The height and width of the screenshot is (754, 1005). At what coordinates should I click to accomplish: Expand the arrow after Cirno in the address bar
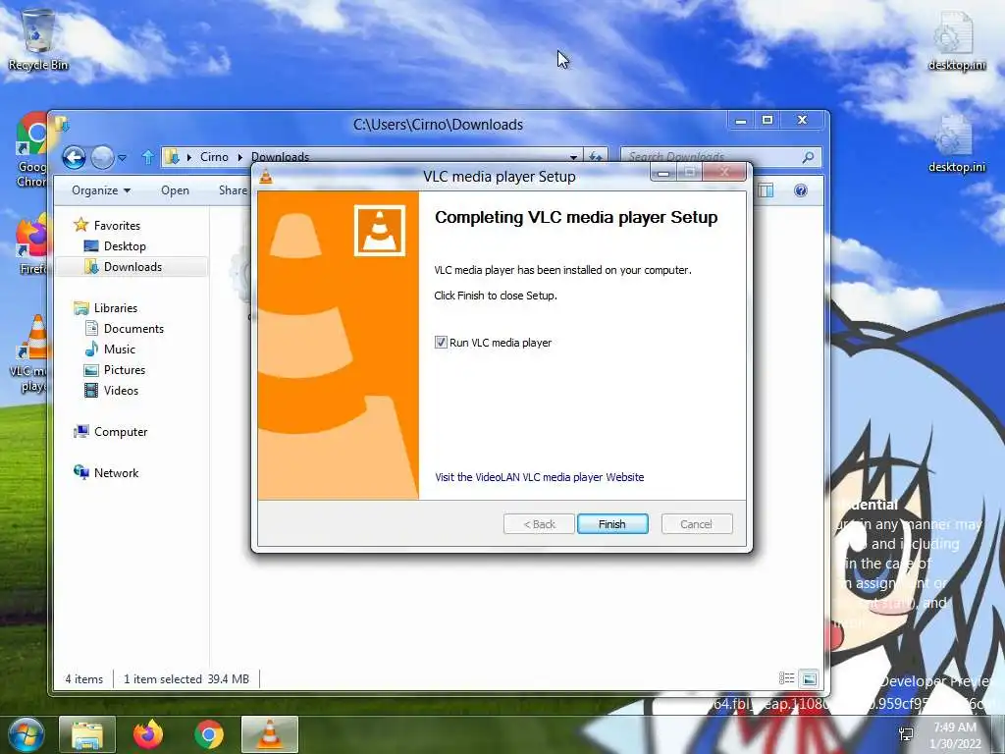click(x=239, y=157)
